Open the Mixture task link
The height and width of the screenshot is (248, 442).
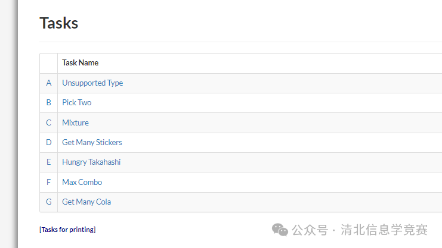tap(75, 123)
